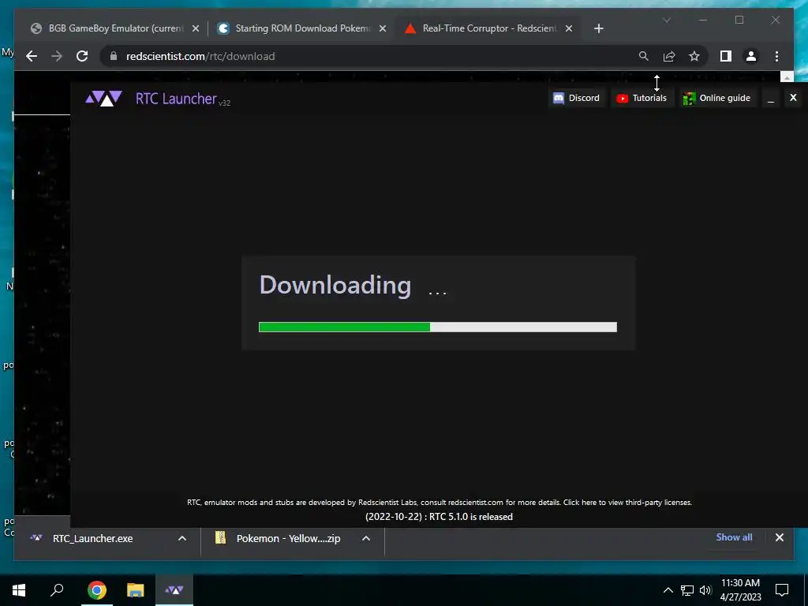Open the Windows notification center
This screenshot has height=606, width=808.
coord(782,590)
